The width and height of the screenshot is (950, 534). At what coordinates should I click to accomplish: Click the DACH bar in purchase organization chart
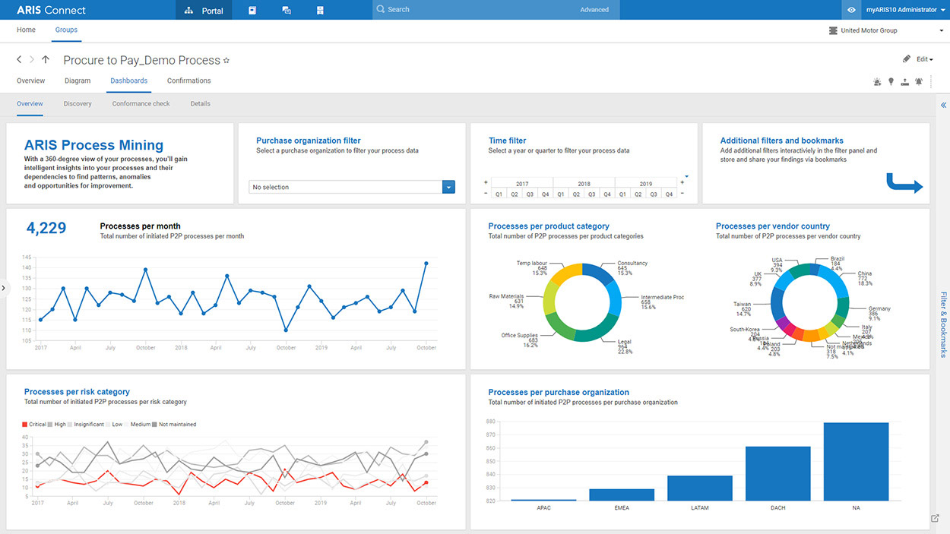(x=777, y=474)
